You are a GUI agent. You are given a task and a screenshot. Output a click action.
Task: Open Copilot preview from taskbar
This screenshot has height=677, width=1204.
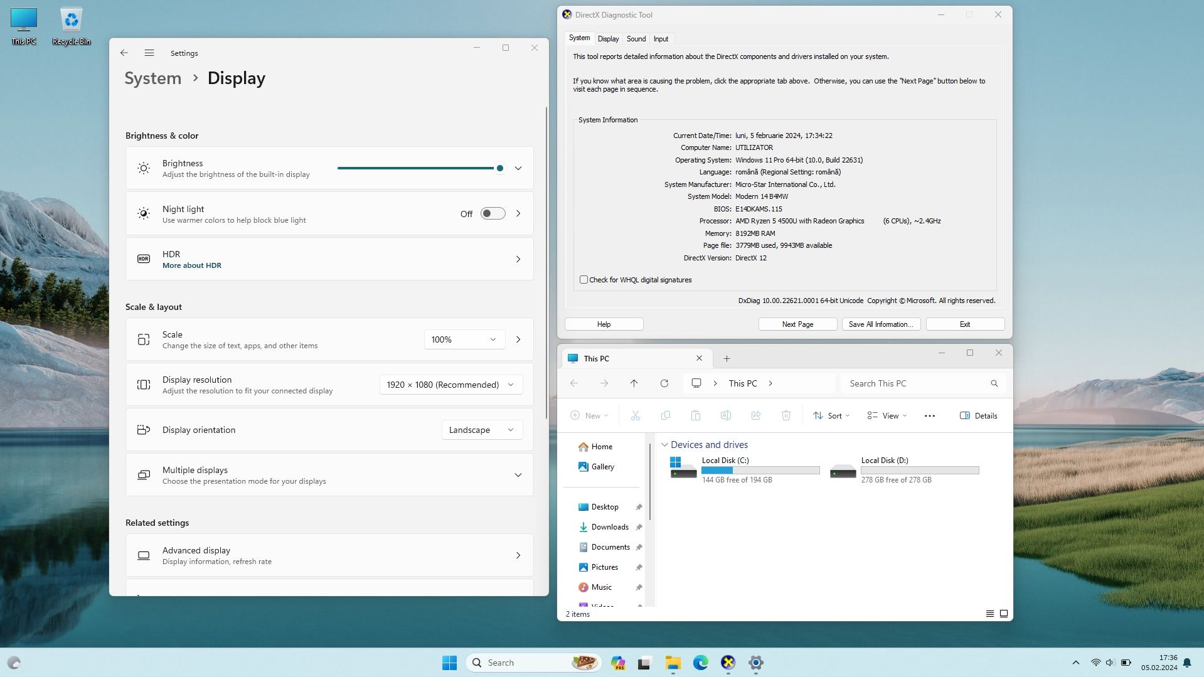[x=618, y=663]
